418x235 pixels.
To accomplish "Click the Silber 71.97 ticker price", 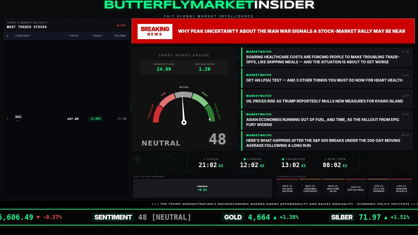I will pyautogui.click(x=370, y=217).
